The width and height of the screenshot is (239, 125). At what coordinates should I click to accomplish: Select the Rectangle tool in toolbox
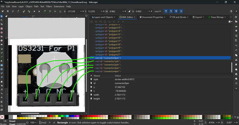click(x=2, y=28)
